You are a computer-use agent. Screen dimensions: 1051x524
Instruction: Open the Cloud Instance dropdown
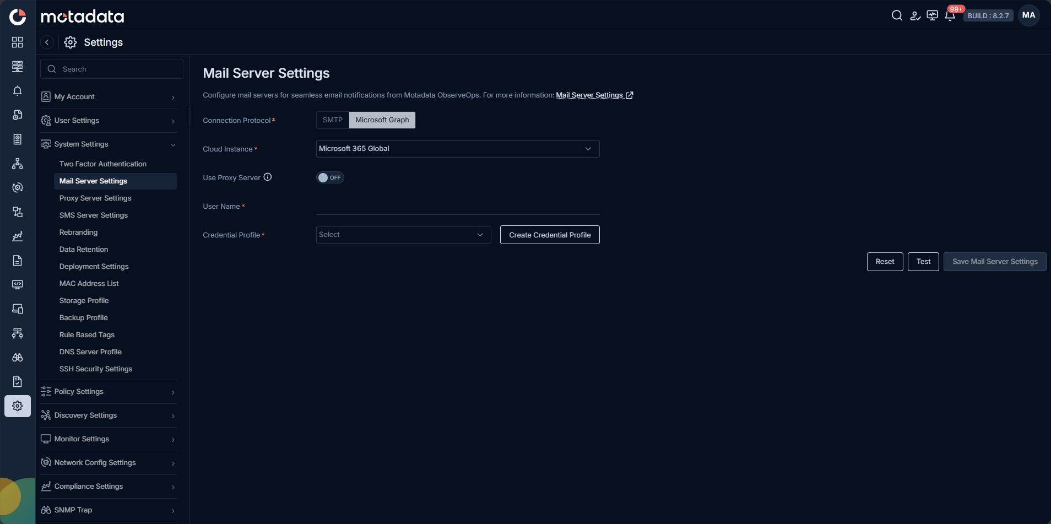tap(458, 149)
